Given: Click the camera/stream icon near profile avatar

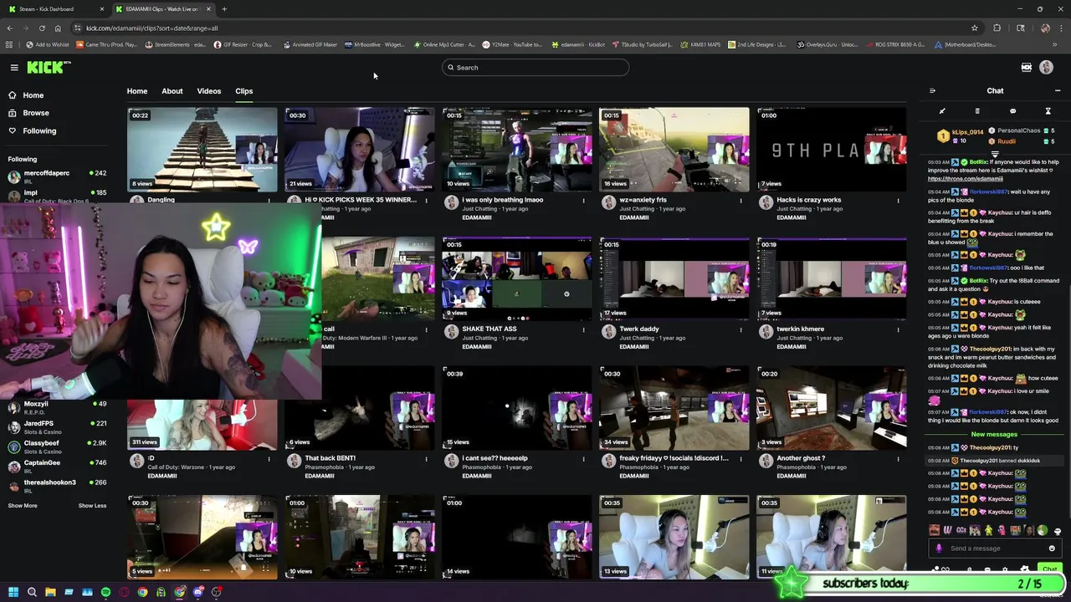Looking at the screenshot, I should tap(1027, 68).
